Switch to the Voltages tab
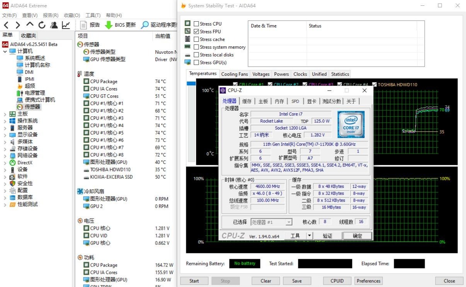Viewport: 466px width, 287px height. 261,74
